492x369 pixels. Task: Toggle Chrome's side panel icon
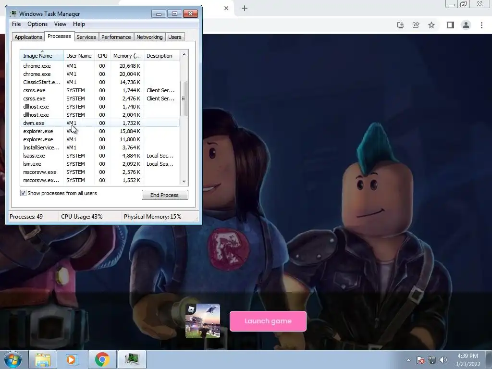451,25
